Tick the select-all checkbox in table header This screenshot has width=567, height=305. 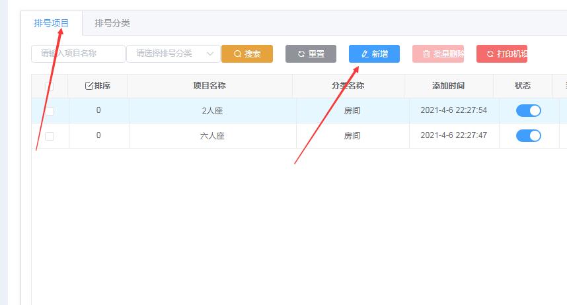tap(49, 86)
